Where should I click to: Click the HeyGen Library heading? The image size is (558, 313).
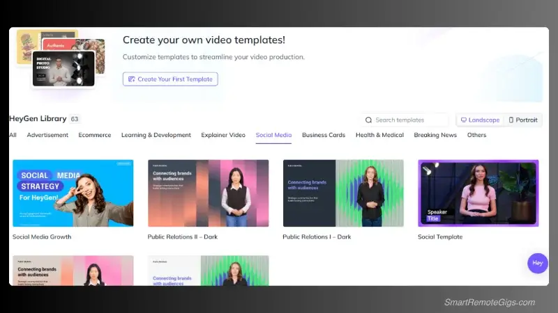point(38,118)
